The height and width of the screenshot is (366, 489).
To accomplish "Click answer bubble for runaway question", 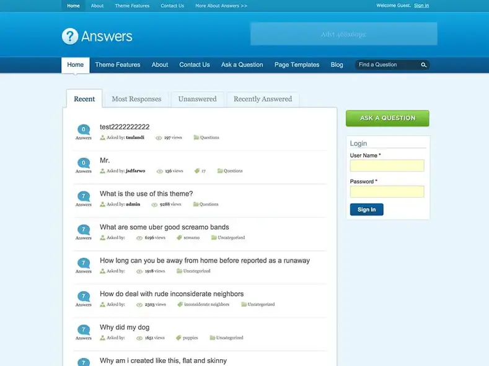I will point(84,263).
